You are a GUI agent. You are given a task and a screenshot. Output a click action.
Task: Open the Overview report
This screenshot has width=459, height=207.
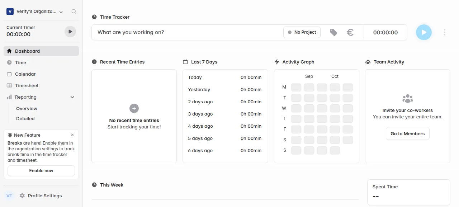coord(27,108)
